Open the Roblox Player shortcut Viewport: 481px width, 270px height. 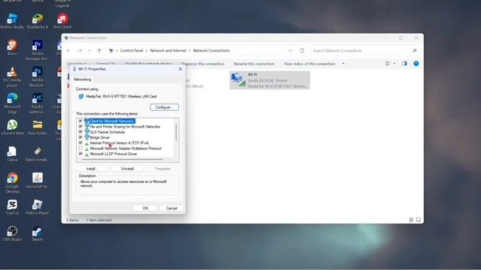coord(38,207)
